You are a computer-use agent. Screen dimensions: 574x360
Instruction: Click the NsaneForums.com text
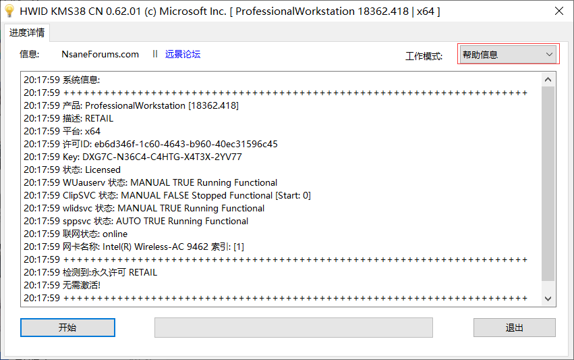click(100, 54)
